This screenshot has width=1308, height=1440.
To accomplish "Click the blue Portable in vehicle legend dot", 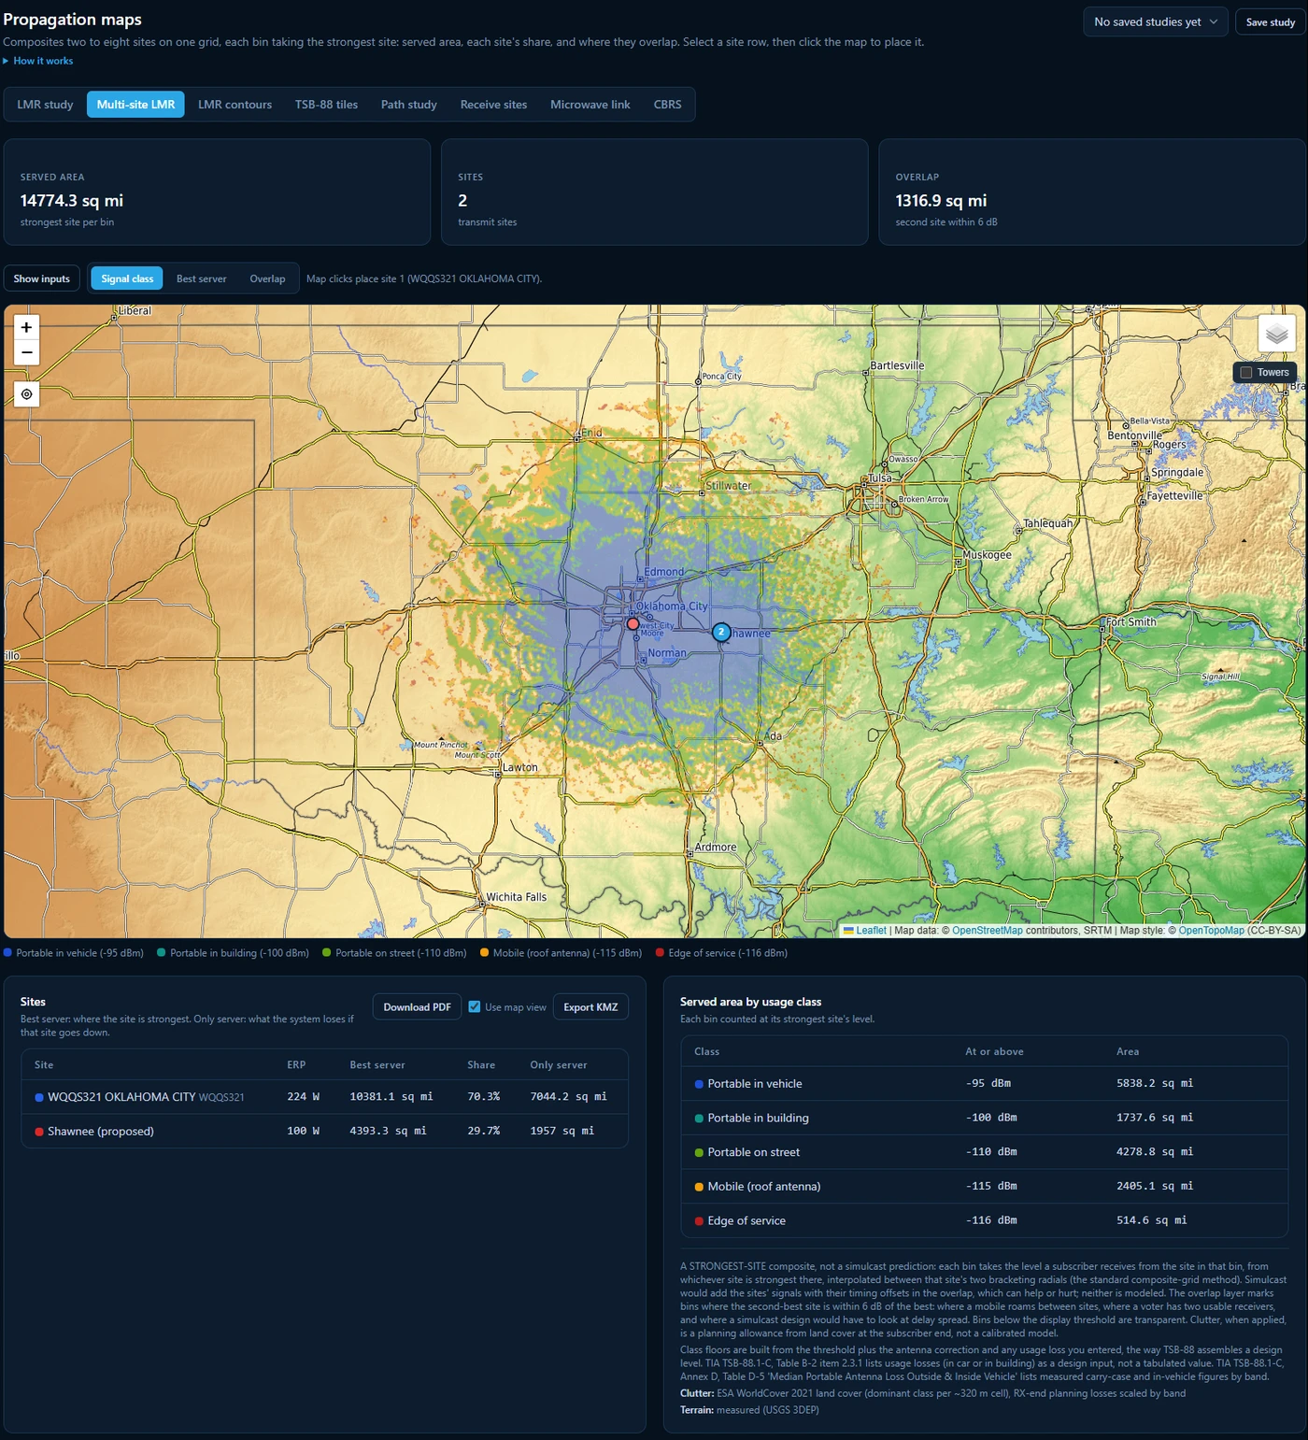I will point(7,953).
